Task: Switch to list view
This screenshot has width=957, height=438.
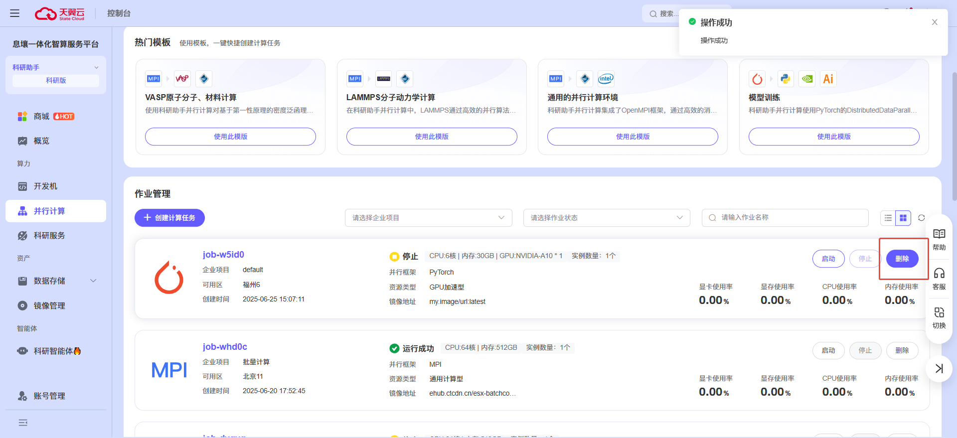Action: 888,218
